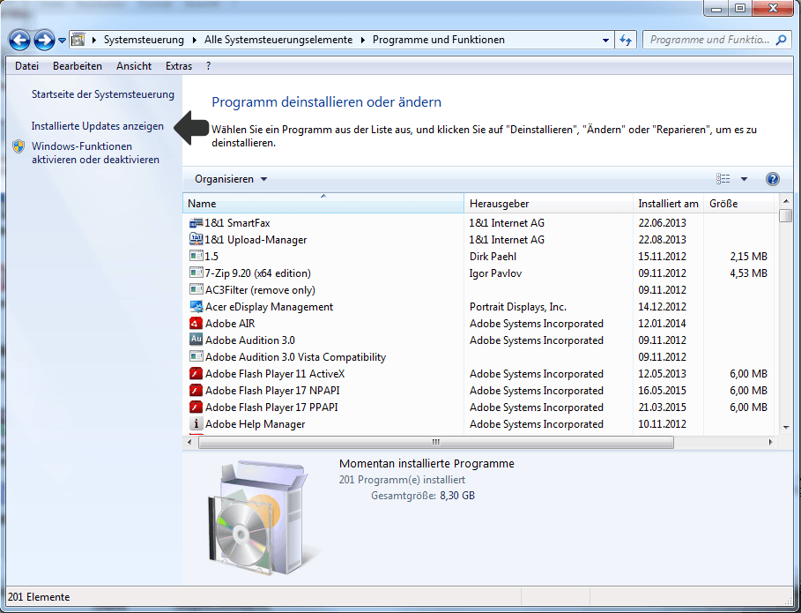The height and width of the screenshot is (613, 801).
Task: Open the Datei menu
Action: click(x=27, y=66)
